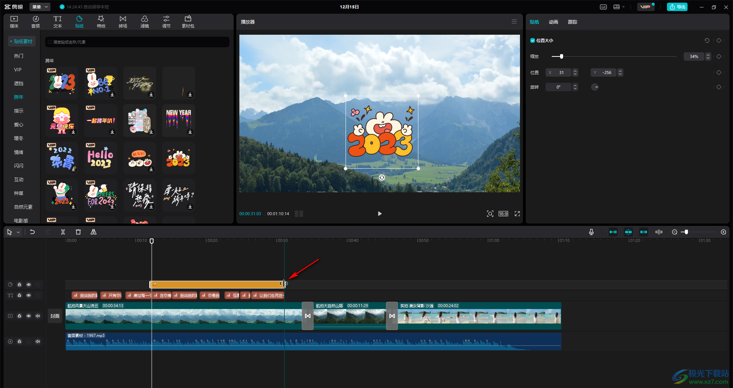Switch to the 跟踪 tracking tab
Image resolution: width=733 pixels, height=388 pixels.
pyautogui.click(x=572, y=22)
